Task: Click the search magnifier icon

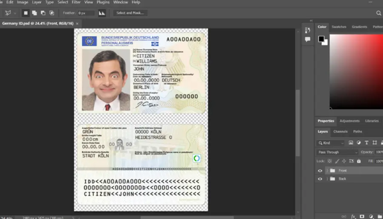Action: [379, 13]
